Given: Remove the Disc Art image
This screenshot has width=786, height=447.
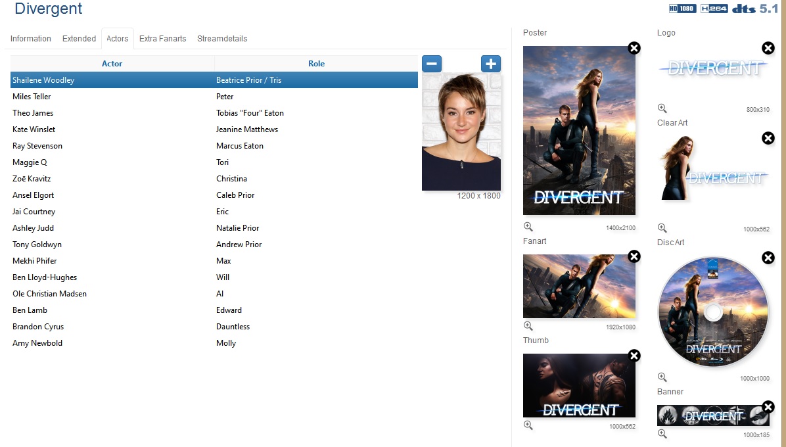Looking at the screenshot, I should [x=768, y=258].
